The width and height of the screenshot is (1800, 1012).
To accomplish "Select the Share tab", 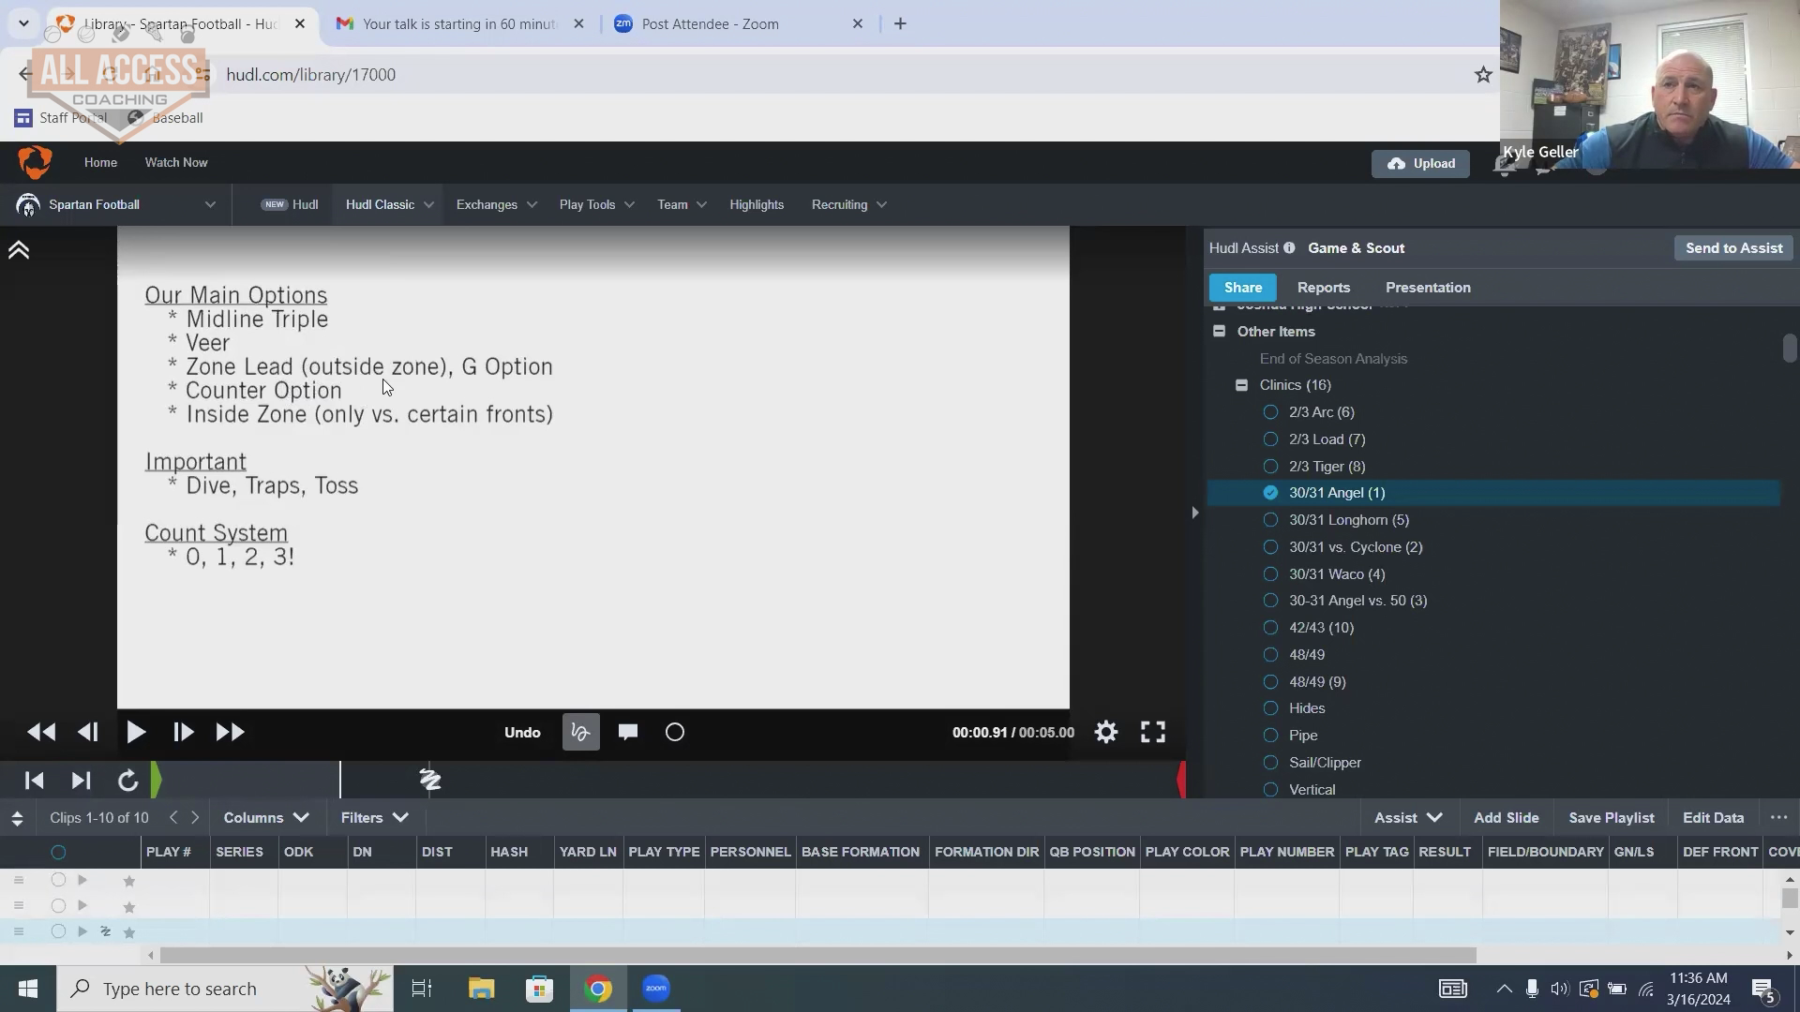I will pos(1243,288).
